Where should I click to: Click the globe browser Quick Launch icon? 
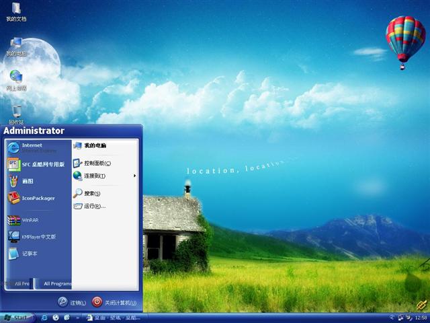click(56, 318)
